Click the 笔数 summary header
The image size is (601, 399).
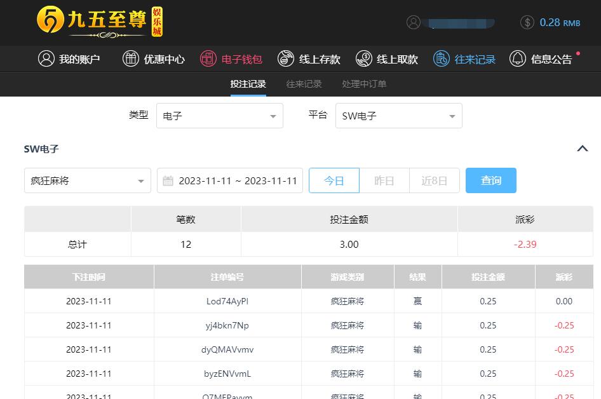pos(186,220)
